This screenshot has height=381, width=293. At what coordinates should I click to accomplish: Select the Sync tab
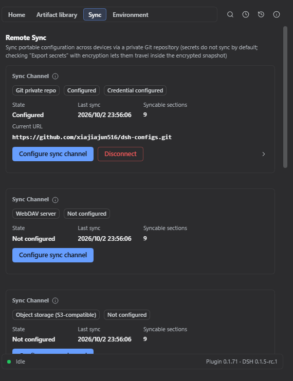(95, 14)
